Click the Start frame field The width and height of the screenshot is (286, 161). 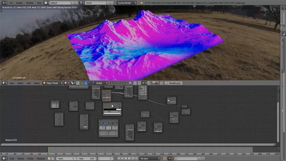click(x=67, y=158)
